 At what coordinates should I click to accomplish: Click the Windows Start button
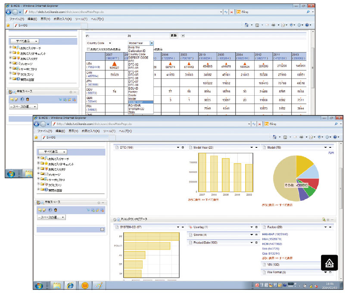(x=39, y=285)
